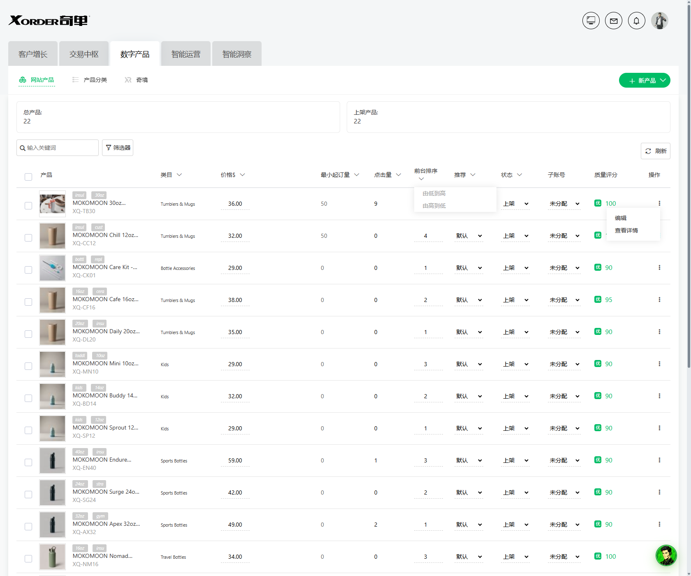Check the MOKOMOON Nomad checkbox
The width and height of the screenshot is (691, 576).
(x=28, y=559)
